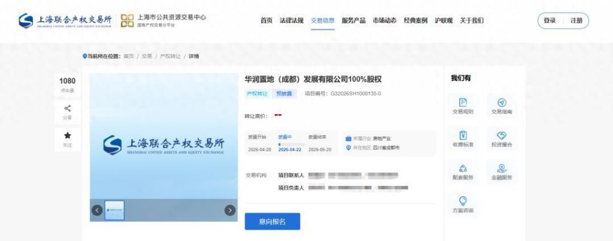Click the 预披露 tag

click(x=284, y=94)
